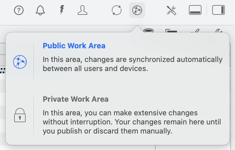Viewport: 235px width, 150px height.
Task: Click the padlock icon for private area
Action: click(x=20, y=115)
